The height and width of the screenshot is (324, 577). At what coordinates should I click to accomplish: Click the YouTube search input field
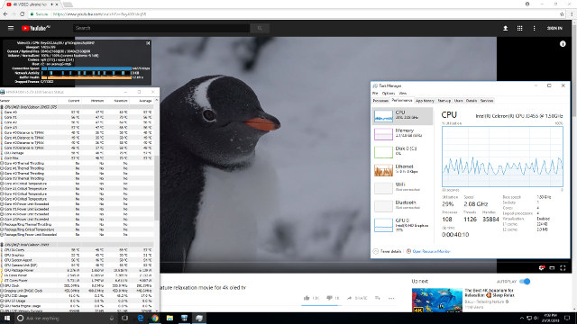[161, 28]
